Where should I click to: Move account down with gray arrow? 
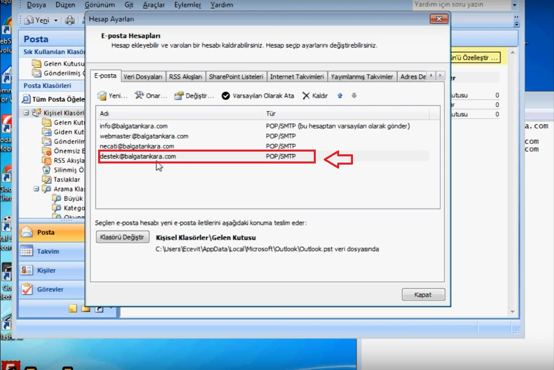(x=354, y=95)
